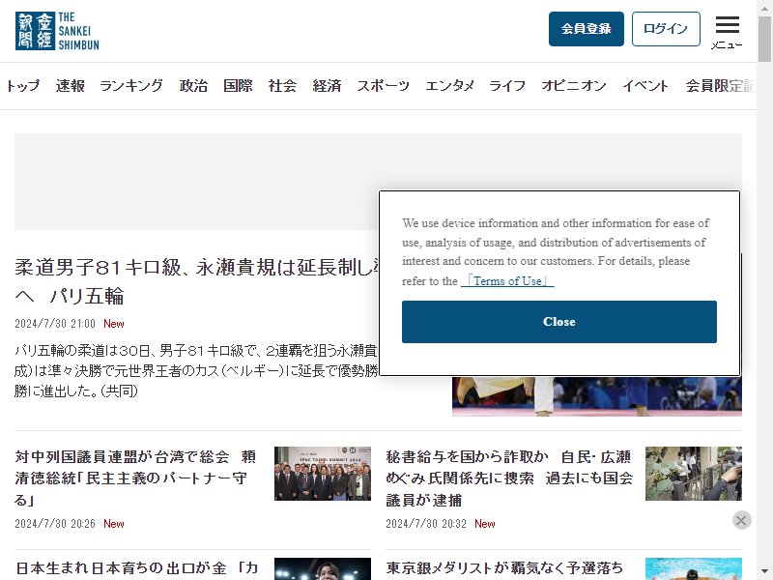Go to 社会 section
773x580 pixels.
tap(282, 86)
